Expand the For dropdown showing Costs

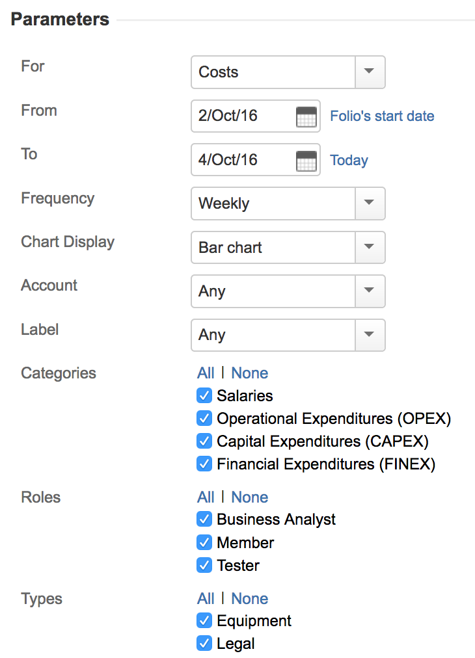[370, 72]
